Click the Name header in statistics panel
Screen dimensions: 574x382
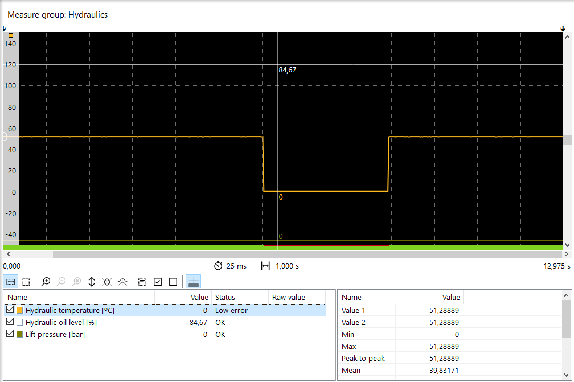click(x=366, y=297)
